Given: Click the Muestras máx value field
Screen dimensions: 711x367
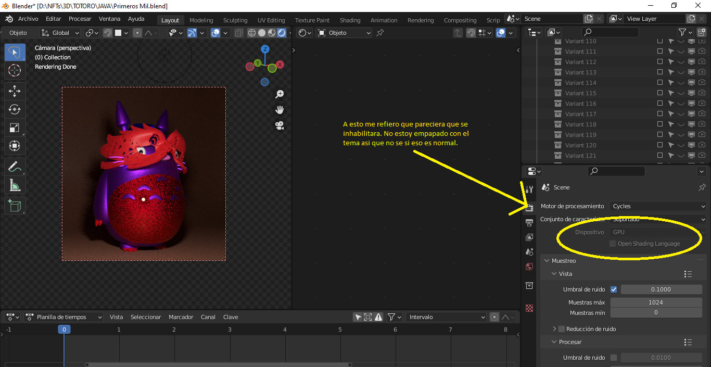Looking at the screenshot, I should [656, 302].
